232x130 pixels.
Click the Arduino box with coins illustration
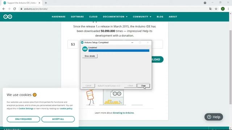pos(113,97)
